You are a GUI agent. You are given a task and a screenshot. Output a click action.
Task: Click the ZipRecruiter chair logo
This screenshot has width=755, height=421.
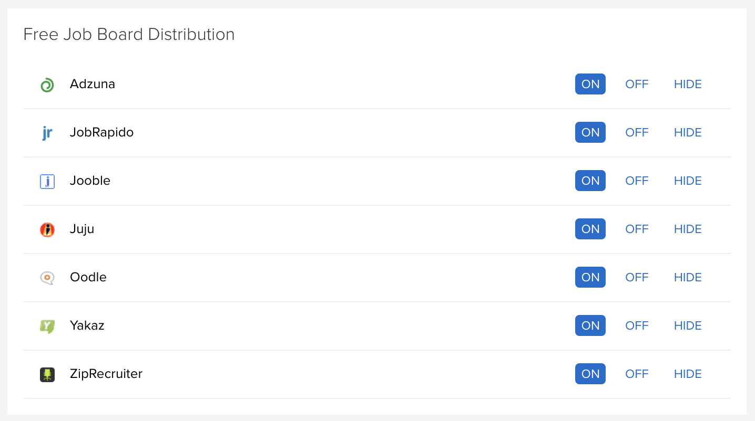tap(47, 374)
